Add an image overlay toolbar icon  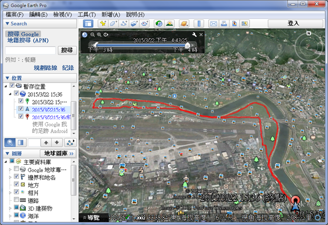(x=134, y=24)
